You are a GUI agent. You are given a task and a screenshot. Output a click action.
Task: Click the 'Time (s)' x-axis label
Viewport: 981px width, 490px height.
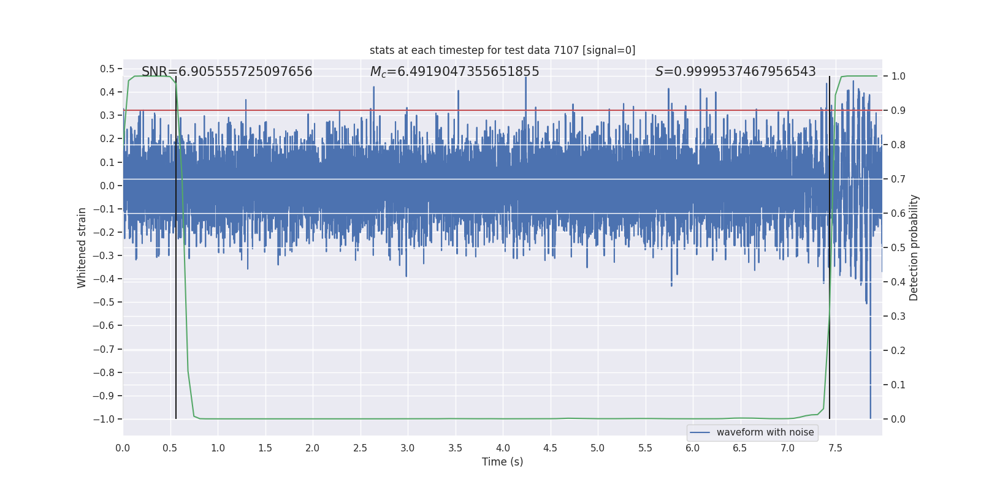(502, 462)
